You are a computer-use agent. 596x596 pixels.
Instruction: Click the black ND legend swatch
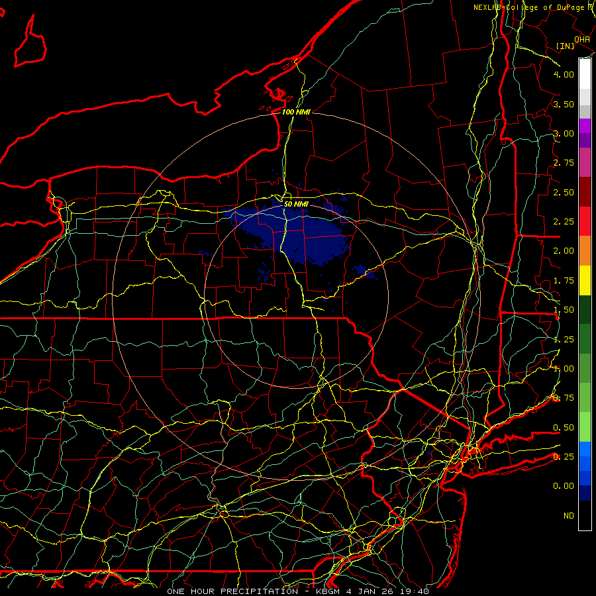[585, 515]
